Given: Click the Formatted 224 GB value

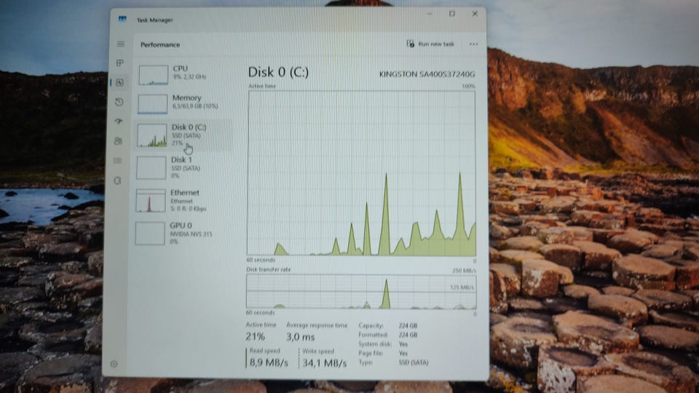Looking at the screenshot, I should tap(408, 335).
